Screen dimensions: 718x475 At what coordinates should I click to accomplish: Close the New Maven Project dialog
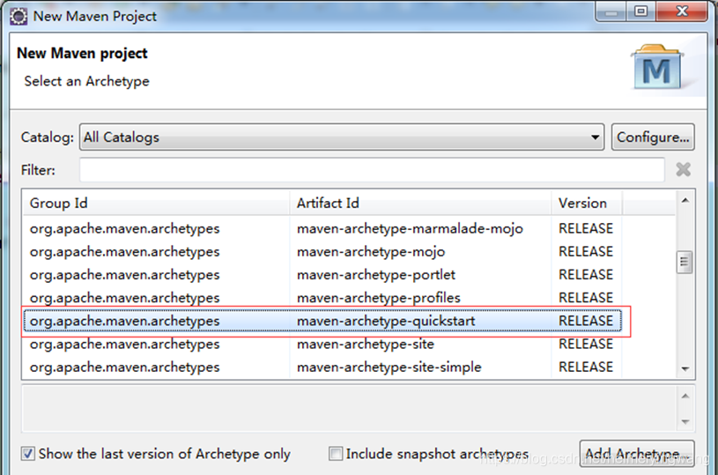tap(682, 11)
